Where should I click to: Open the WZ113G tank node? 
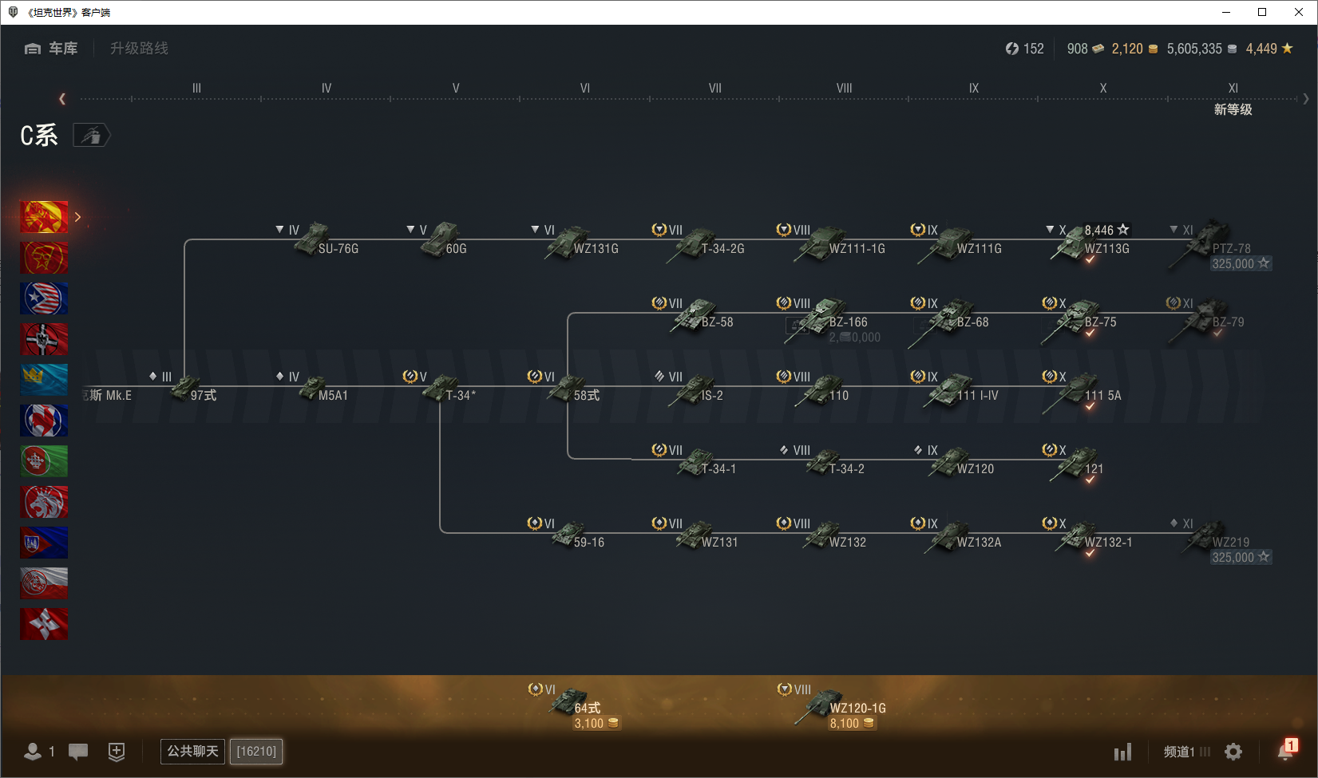click(1090, 243)
